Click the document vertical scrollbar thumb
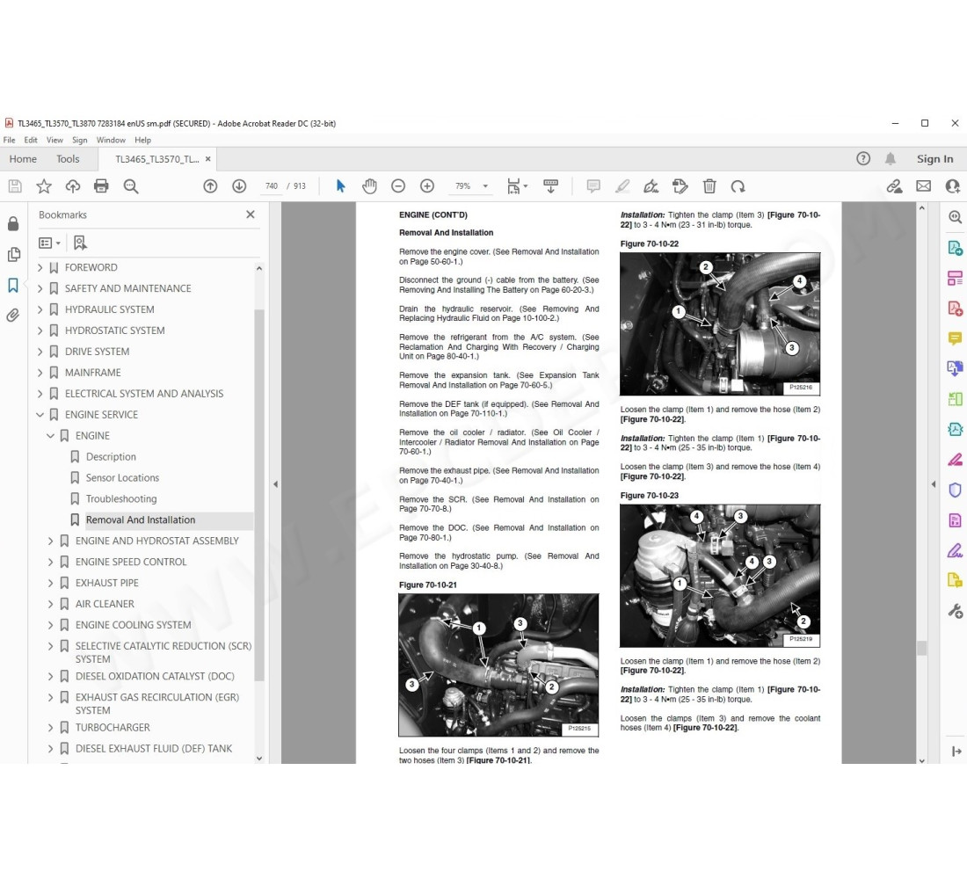The image size is (967, 879). point(921,648)
